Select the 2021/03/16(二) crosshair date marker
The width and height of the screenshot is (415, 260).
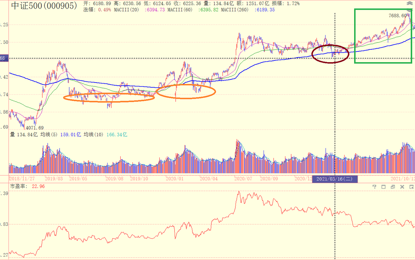coord(335,179)
